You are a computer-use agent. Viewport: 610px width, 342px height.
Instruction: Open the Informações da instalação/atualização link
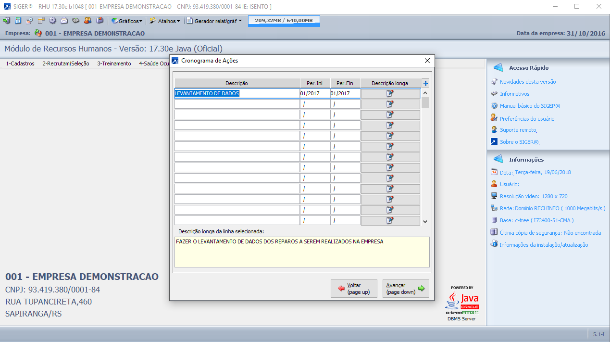(544, 245)
